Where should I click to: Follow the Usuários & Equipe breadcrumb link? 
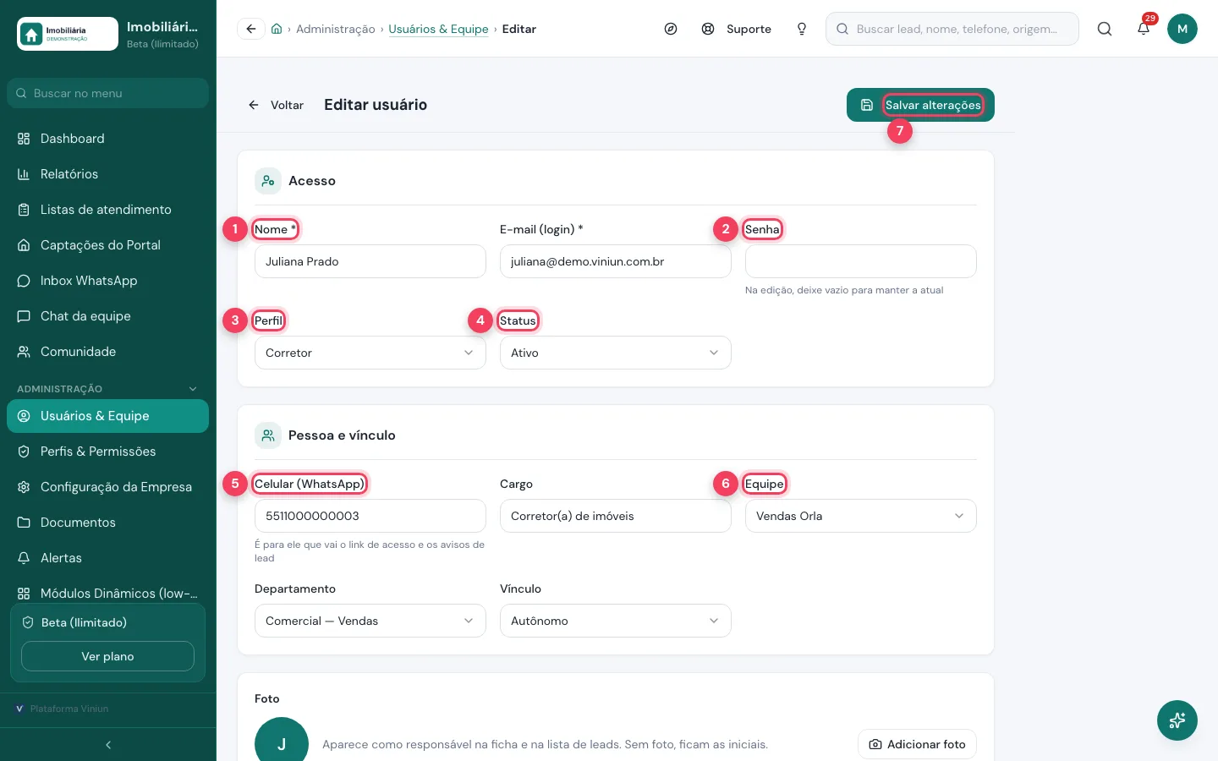[x=438, y=29]
